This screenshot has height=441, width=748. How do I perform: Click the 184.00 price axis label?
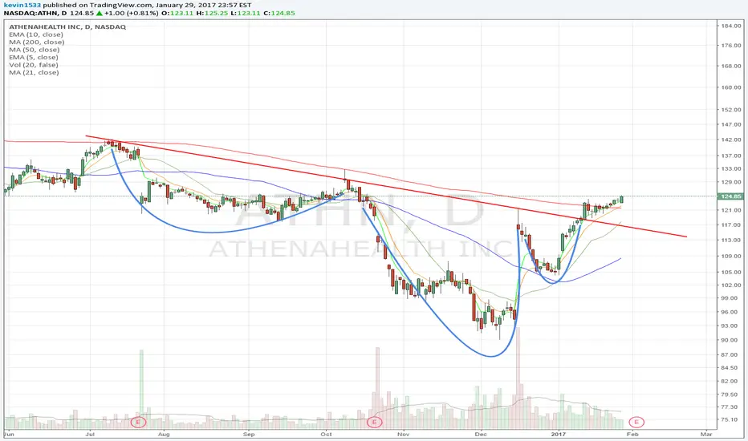(x=731, y=26)
